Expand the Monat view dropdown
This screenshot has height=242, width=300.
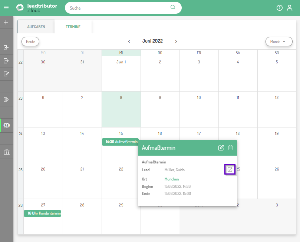click(278, 42)
